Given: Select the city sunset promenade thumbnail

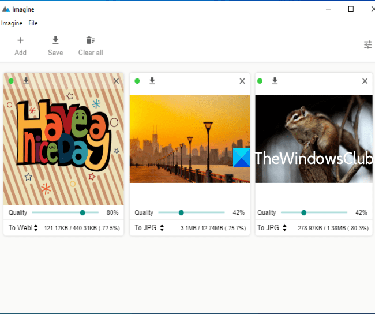Looking at the screenshot, I should 190,139.
